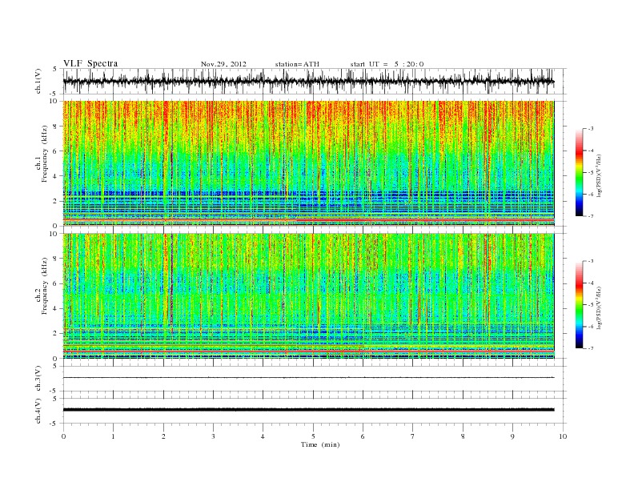Screen dimensions: 634x490
Task: Click the "7" tick label on time axis
Action: [x=413, y=436]
